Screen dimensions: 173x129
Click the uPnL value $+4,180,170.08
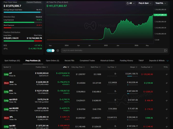click(35, 49)
